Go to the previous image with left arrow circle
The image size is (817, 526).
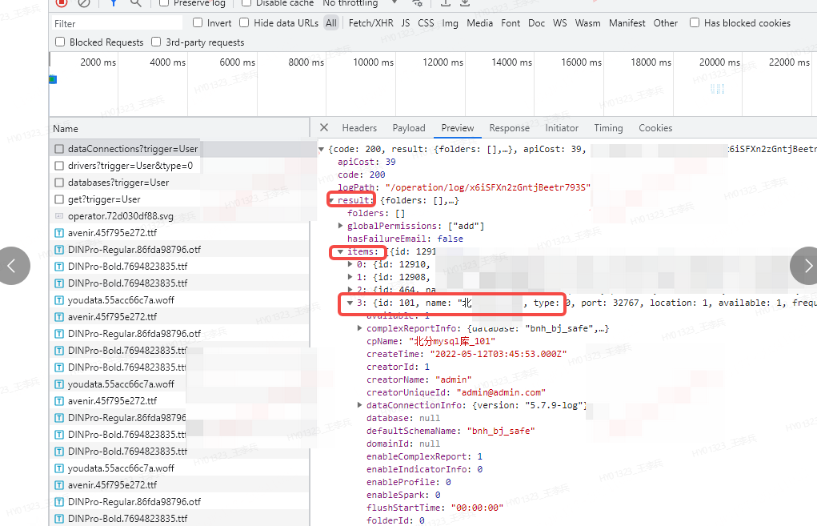tap(11, 266)
